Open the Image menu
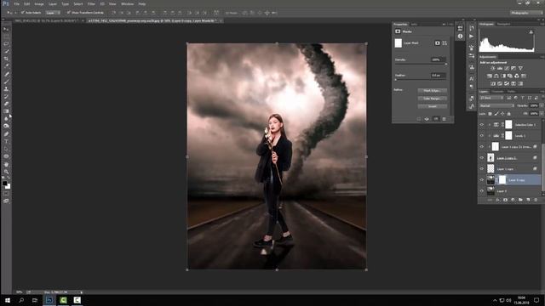Image resolution: width=545 pixels, height=306 pixels. point(39,3)
